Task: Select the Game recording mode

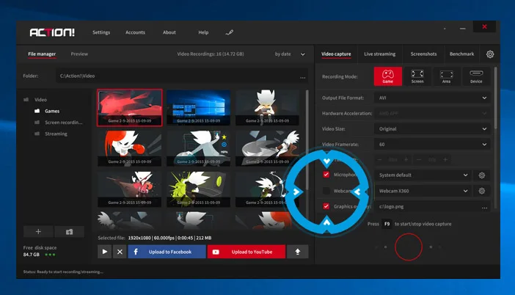Action: point(387,76)
